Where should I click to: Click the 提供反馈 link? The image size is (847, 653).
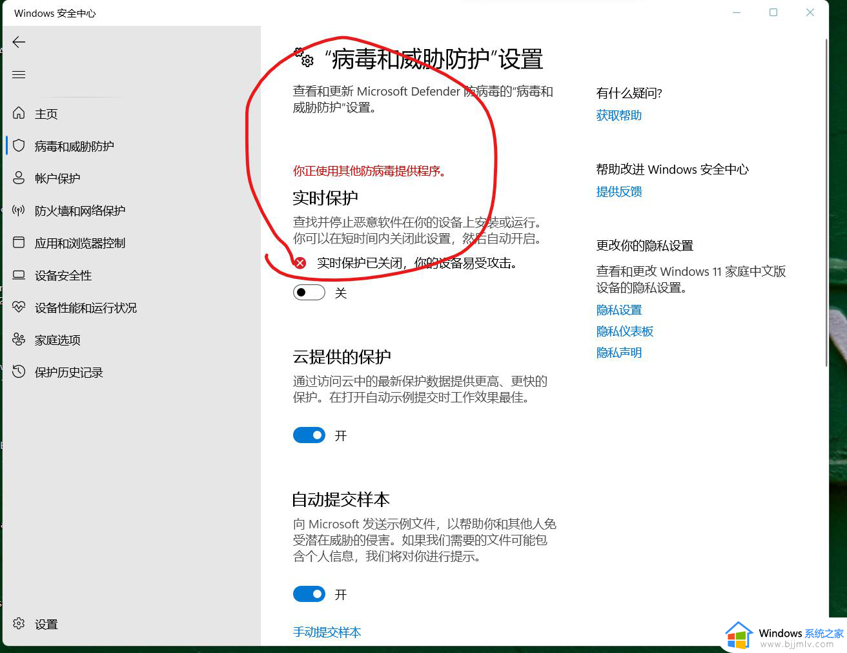619,191
